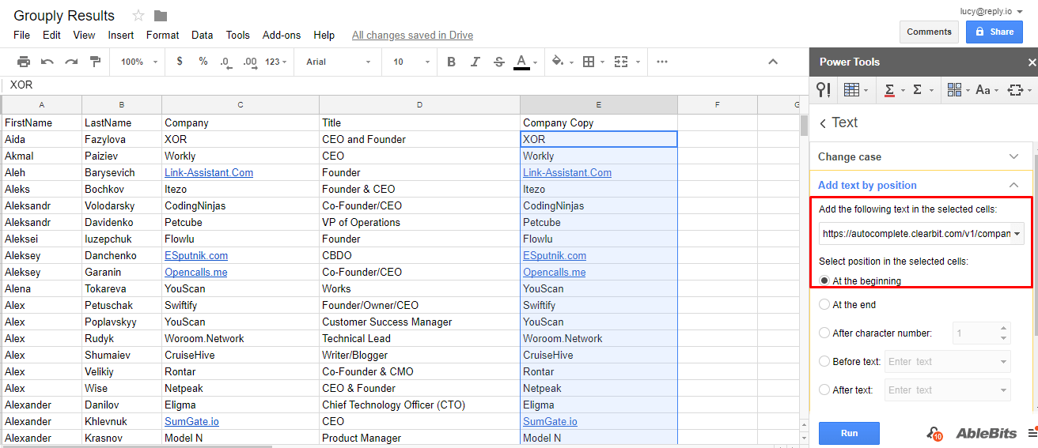Open the Arial font family dropdown
The image size is (1038, 448).
(x=338, y=62)
